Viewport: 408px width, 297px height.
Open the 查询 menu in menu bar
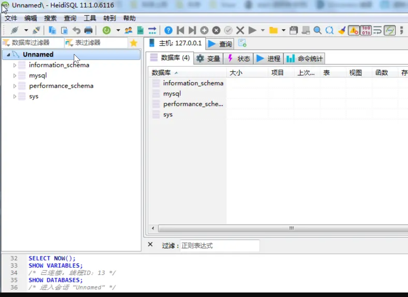(70, 18)
